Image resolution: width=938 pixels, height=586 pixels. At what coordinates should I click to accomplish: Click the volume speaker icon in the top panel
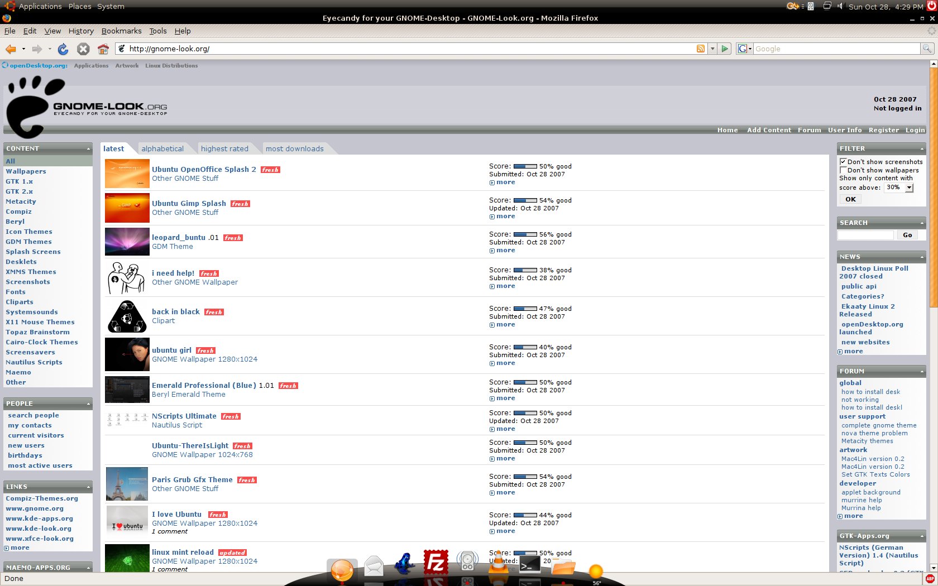840,6
